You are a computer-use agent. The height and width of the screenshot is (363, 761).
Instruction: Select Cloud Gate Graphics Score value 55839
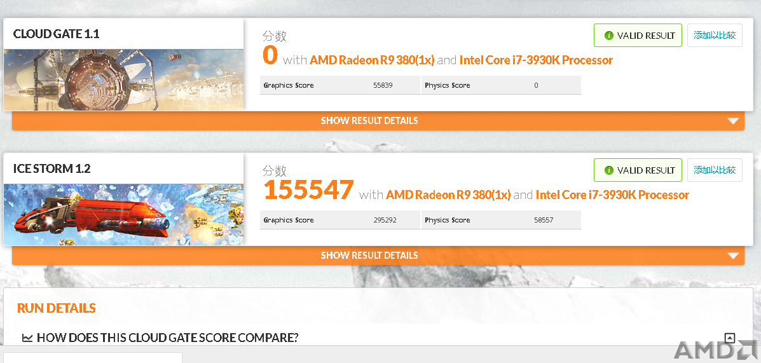point(383,85)
